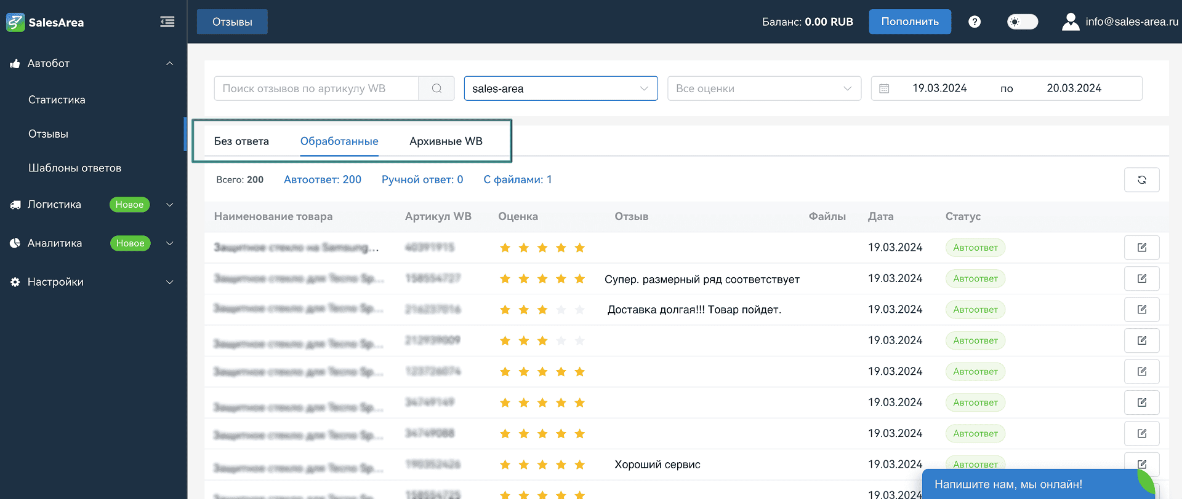Click the SalesArea logo icon
Screen dimensions: 1182x499
(x=15, y=22)
